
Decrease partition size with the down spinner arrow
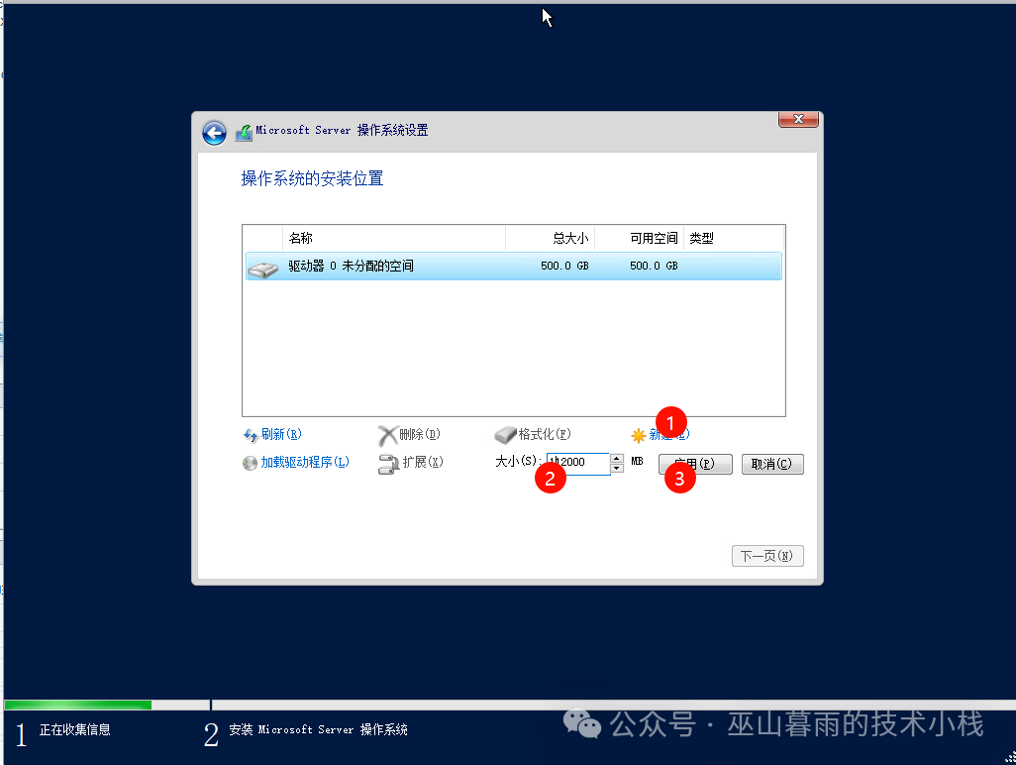tap(617, 469)
